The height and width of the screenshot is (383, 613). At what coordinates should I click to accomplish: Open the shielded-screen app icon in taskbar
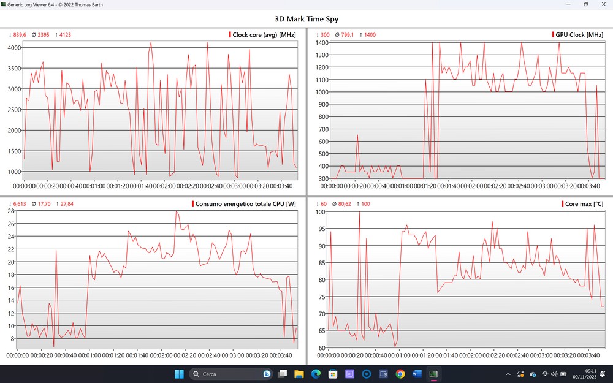point(383,374)
